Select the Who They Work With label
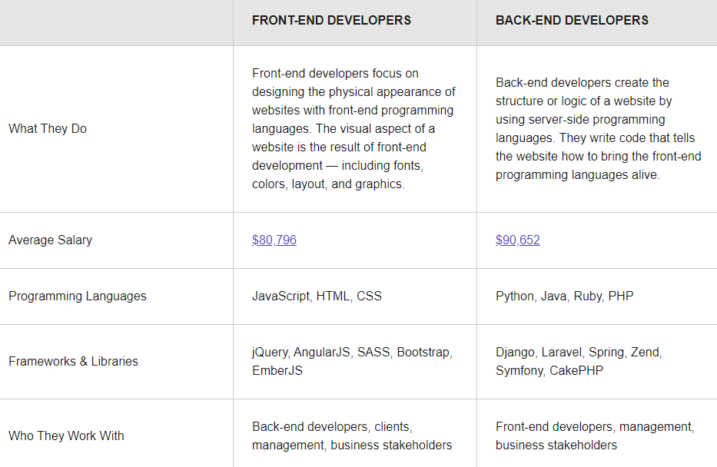The height and width of the screenshot is (467, 717). 66,436
